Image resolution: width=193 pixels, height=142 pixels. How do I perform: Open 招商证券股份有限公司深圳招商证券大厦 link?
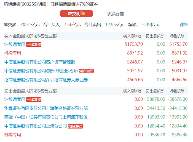(47, 80)
